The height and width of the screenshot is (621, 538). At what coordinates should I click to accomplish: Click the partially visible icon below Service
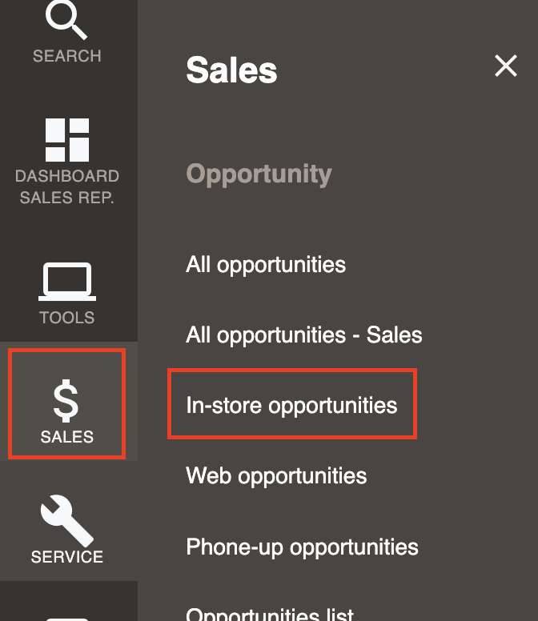click(67, 619)
